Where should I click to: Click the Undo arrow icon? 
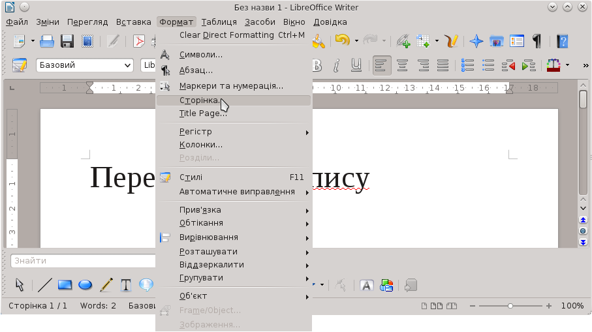click(x=341, y=41)
